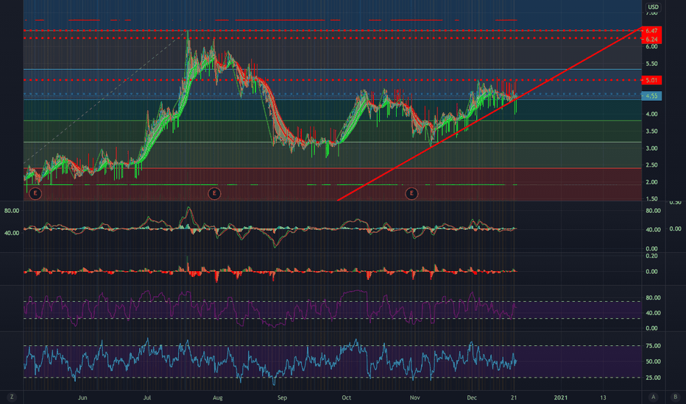The image size is (686, 404).
Task: Click the Z timezone button
Action: pyautogui.click(x=12, y=397)
